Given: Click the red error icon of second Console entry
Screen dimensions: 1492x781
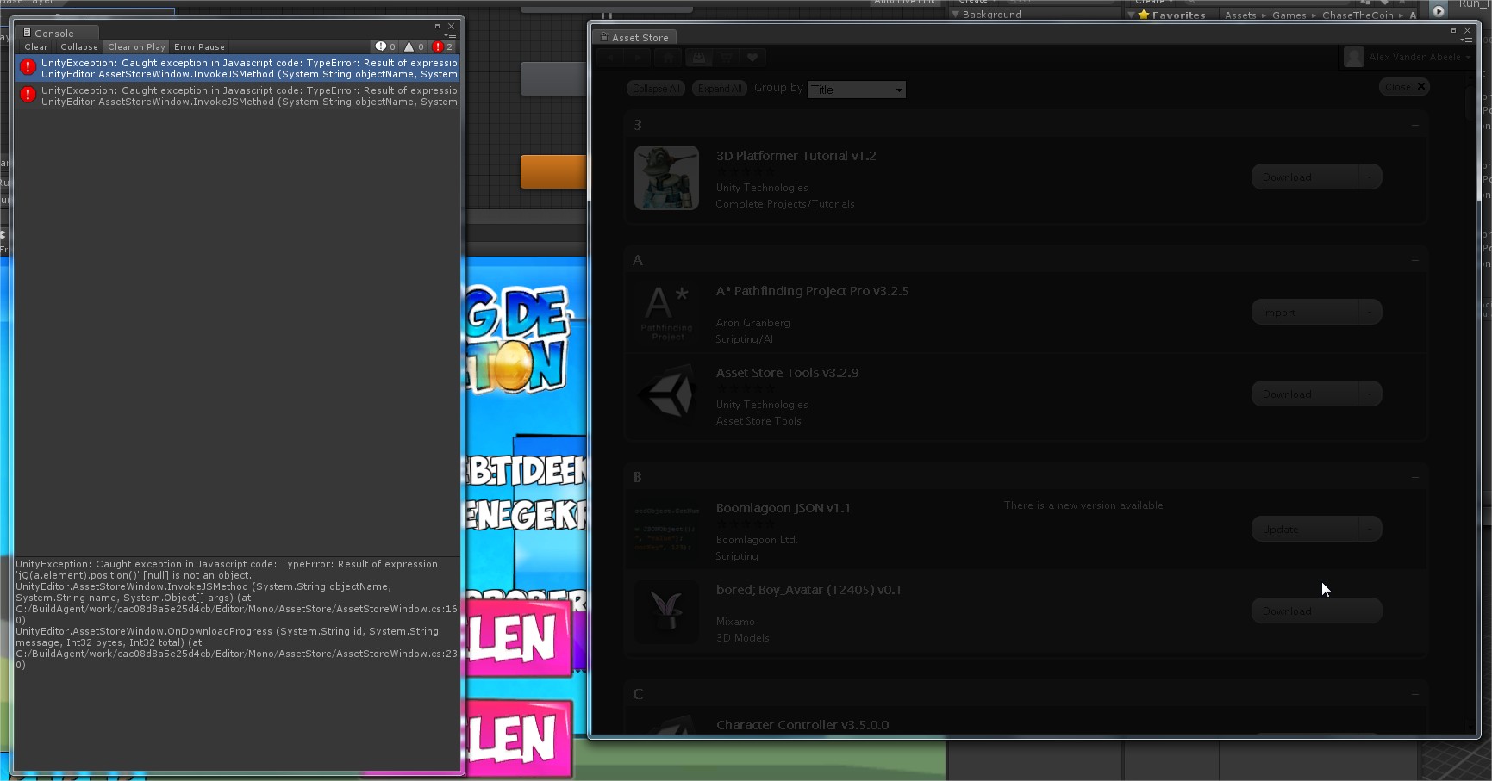Looking at the screenshot, I should pyautogui.click(x=28, y=95).
